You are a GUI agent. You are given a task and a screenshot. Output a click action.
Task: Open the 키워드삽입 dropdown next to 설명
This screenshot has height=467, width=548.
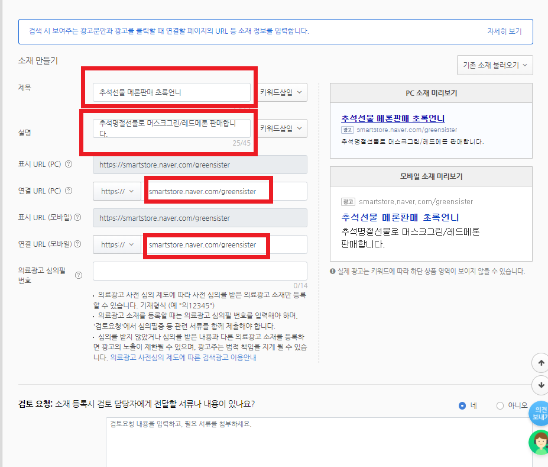pos(282,128)
